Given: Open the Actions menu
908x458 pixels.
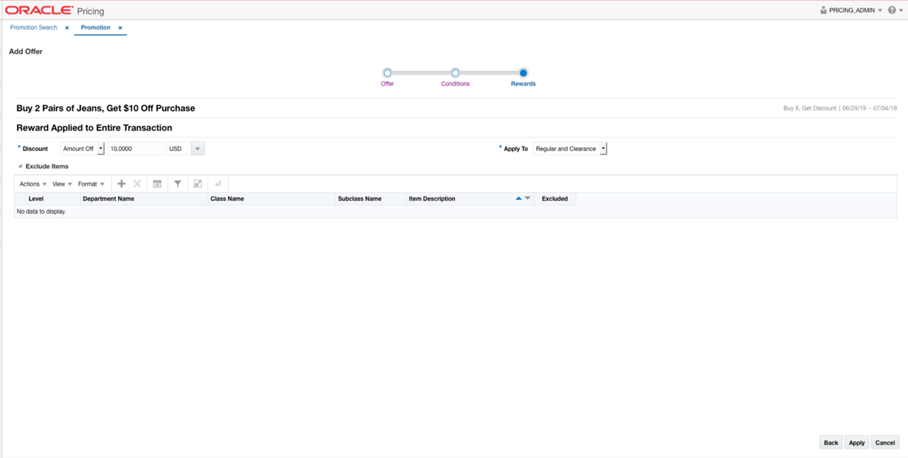Looking at the screenshot, I should [33, 184].
